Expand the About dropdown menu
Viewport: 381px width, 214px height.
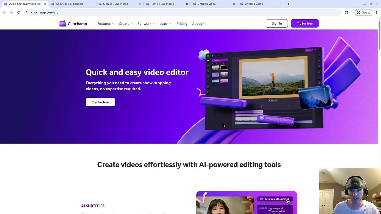(x=198, y=23)
